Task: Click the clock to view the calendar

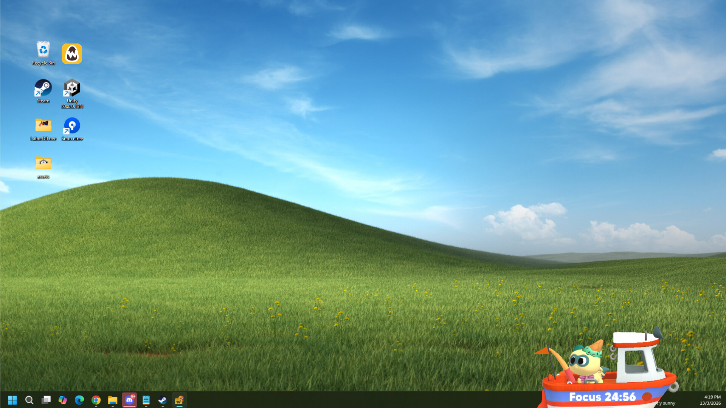Action: [712, 400]
